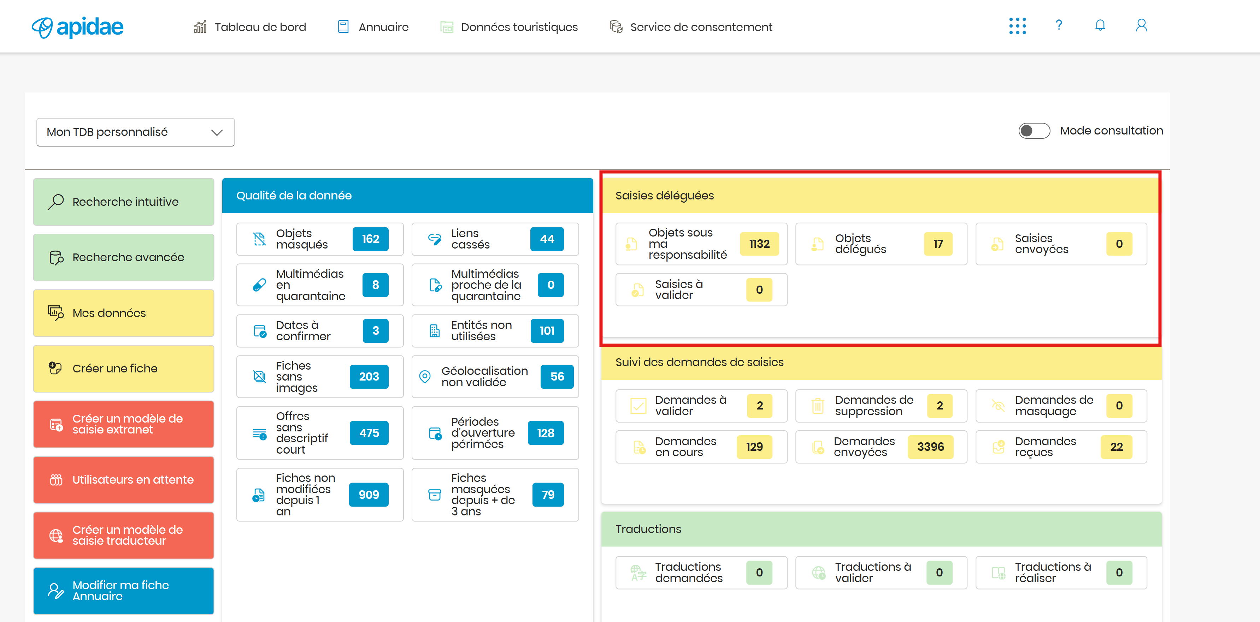1260x622 pixels.
Task: Open the help question mark icon
Action: [1059, 25]
